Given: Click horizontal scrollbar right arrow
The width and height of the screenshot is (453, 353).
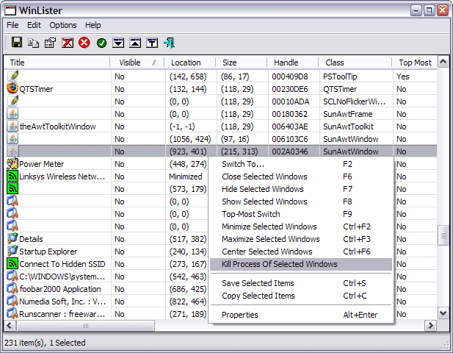Looking at the screenshot, I should [430, 326].
